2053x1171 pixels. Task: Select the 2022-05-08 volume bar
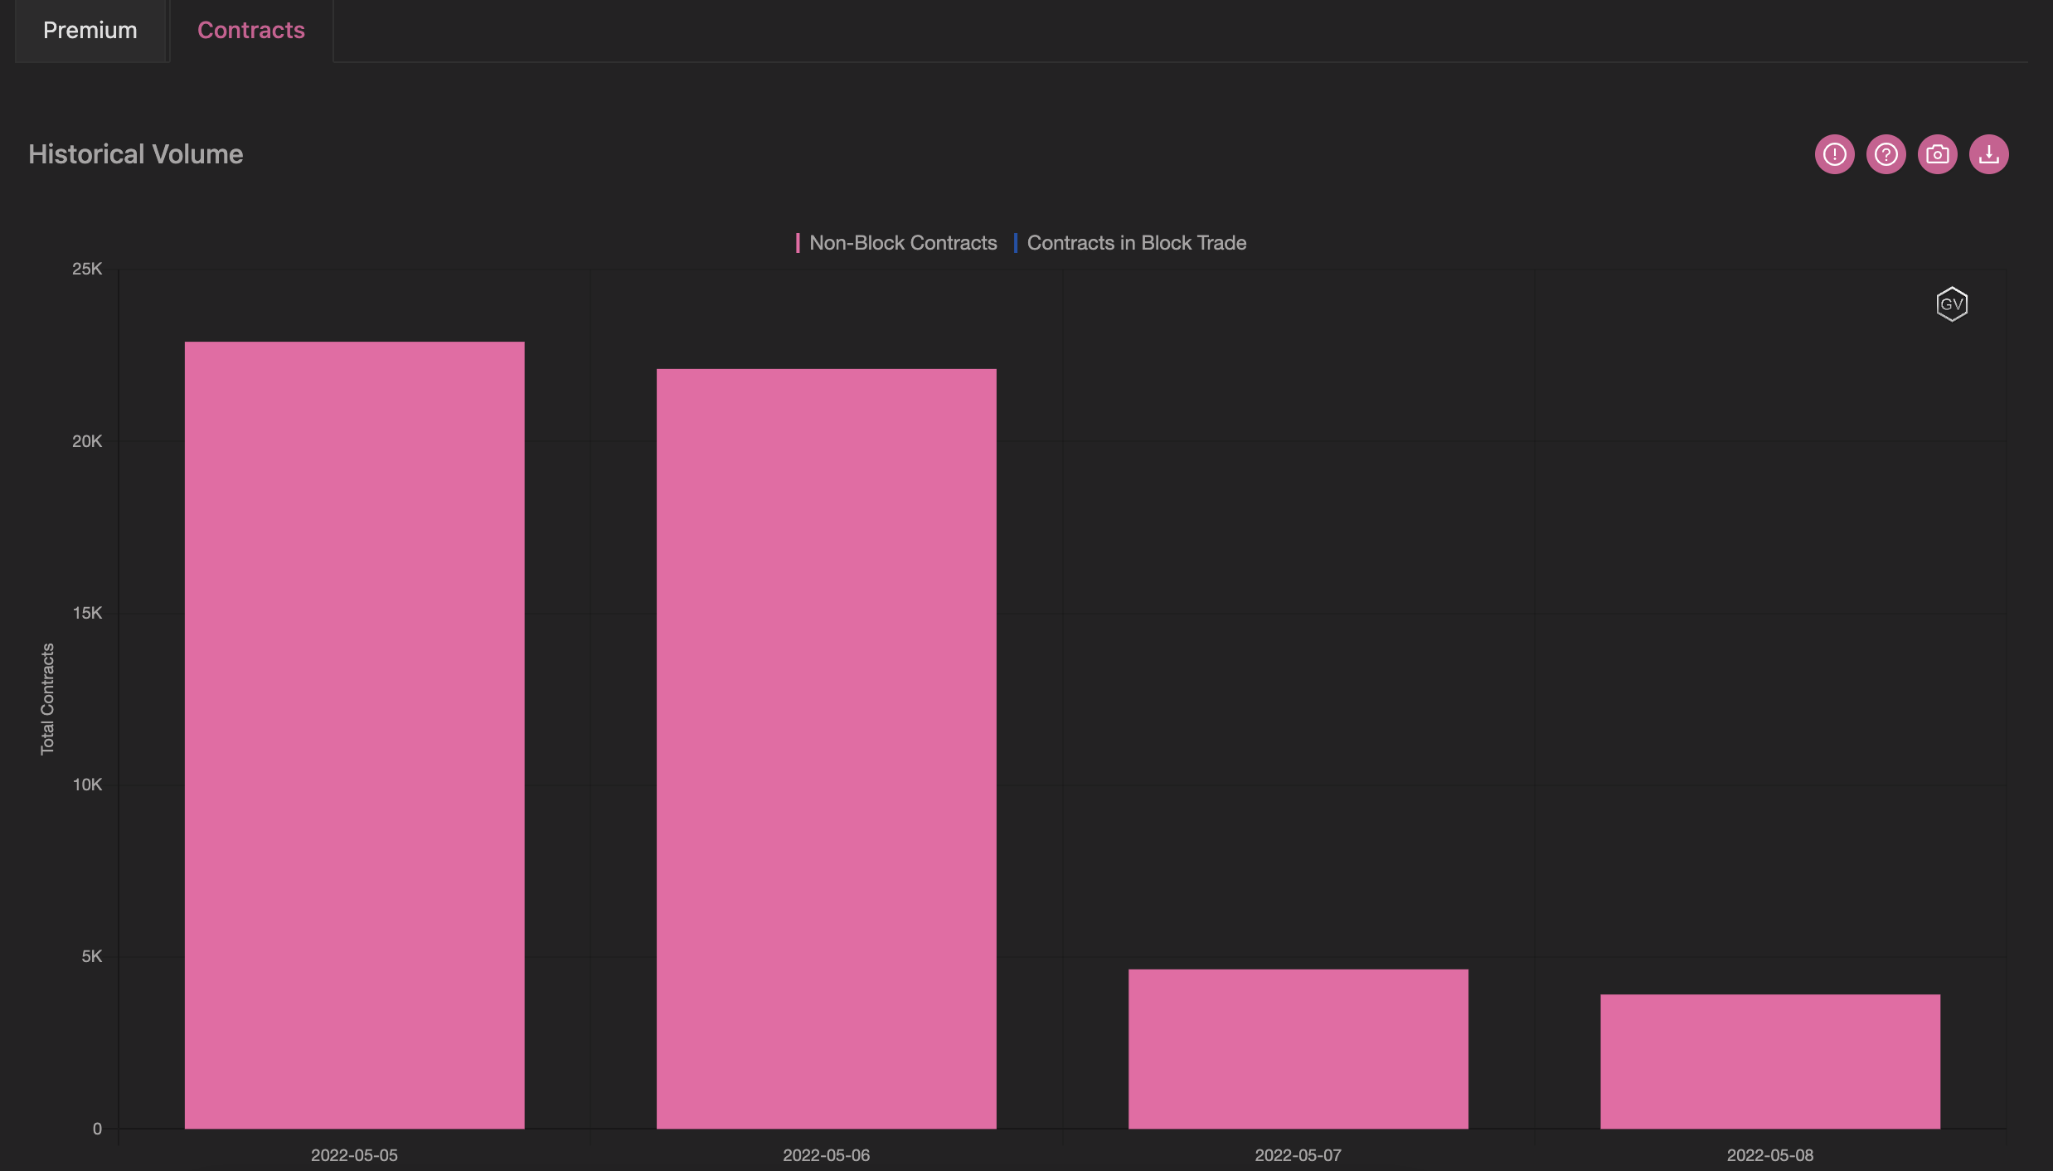pyautogui.click(x=1769, y=1062)
